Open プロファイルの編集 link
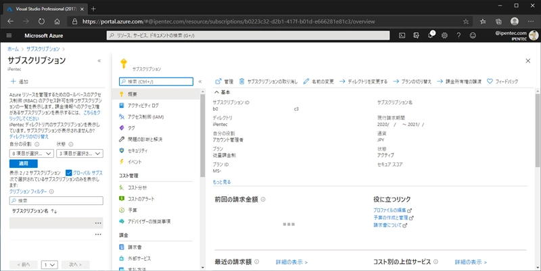The width and height of the screenshot is (541, 271). (x=393, y=210)
